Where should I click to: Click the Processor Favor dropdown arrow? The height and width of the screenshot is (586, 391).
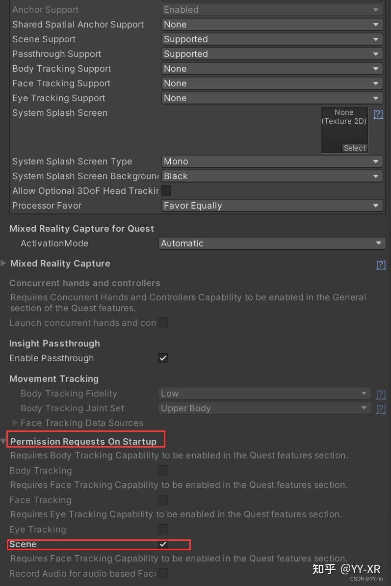[x=376, y=205]
